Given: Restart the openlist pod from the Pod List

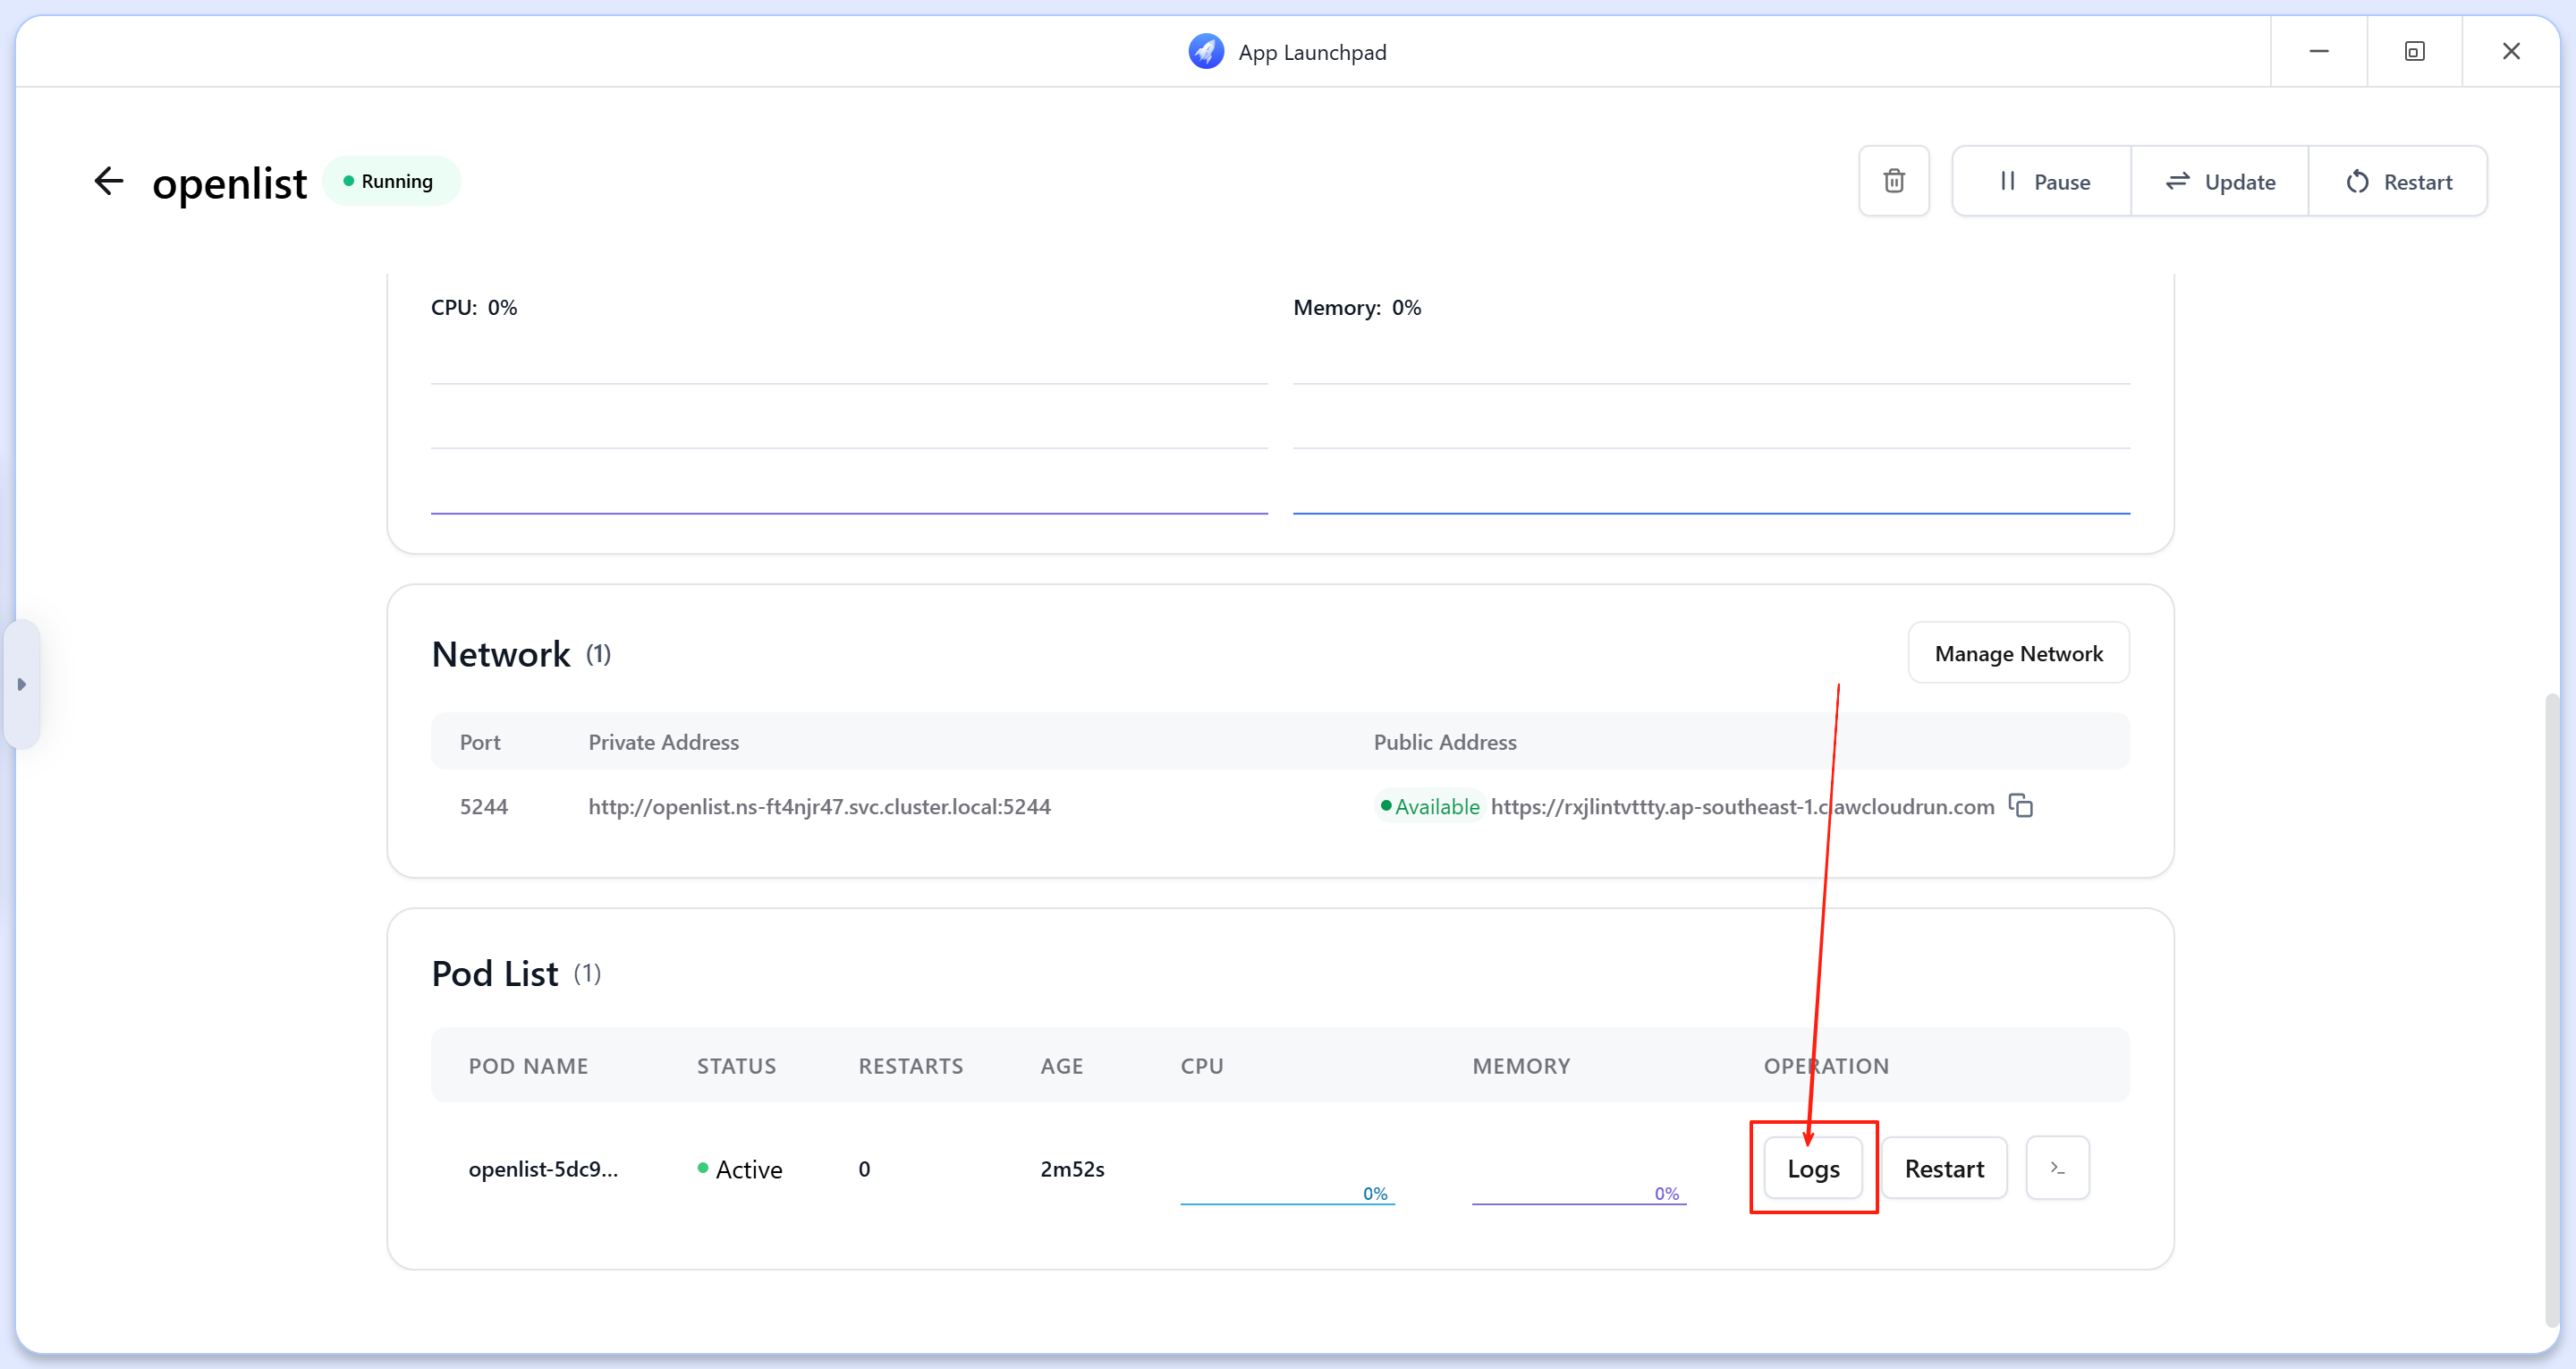Looking at the screenshot, I should point(1944,1168).
